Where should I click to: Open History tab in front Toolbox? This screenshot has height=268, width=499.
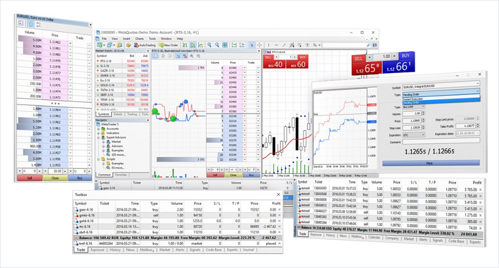[115, 250]
